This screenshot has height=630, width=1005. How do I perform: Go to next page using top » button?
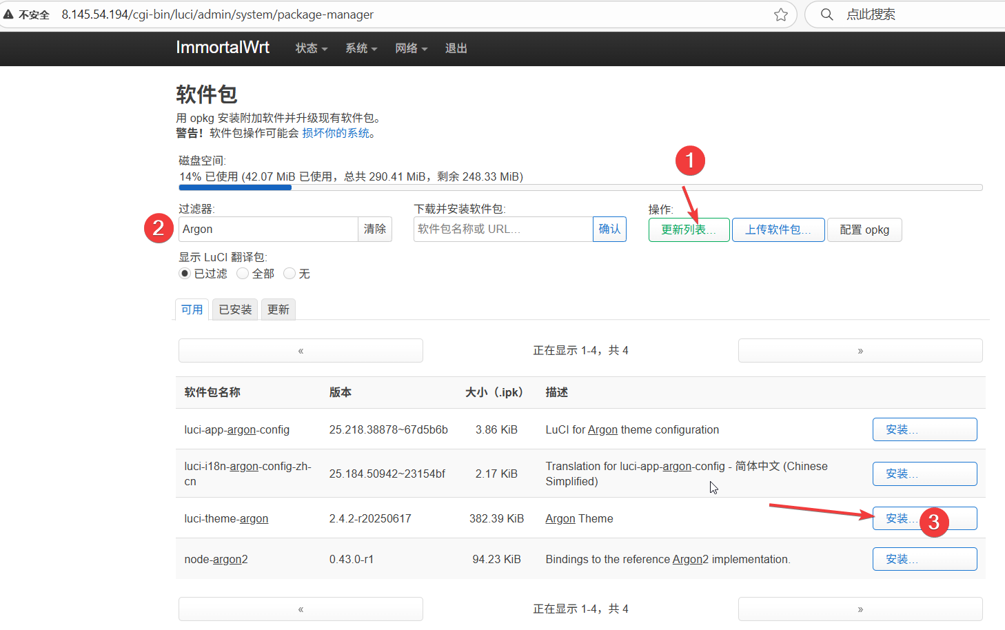(x=860, y=351)
